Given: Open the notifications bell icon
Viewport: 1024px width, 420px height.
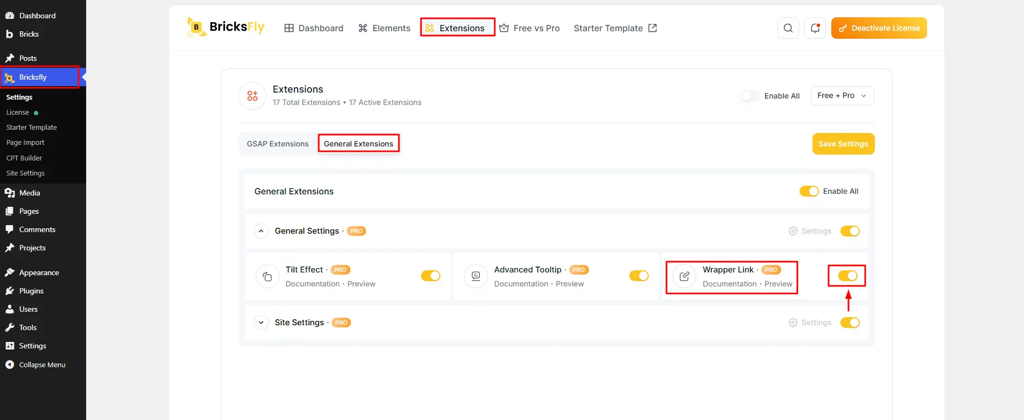Looking at the screenshot, I should 815,28.
